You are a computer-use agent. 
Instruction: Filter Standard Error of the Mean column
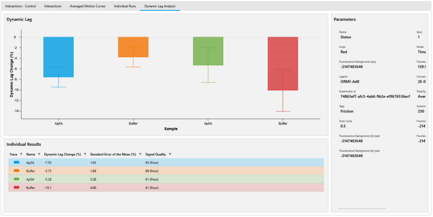click(140, 154)
